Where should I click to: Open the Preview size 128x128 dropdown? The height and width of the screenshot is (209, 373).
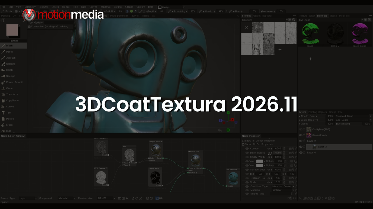tap(106, 198)
